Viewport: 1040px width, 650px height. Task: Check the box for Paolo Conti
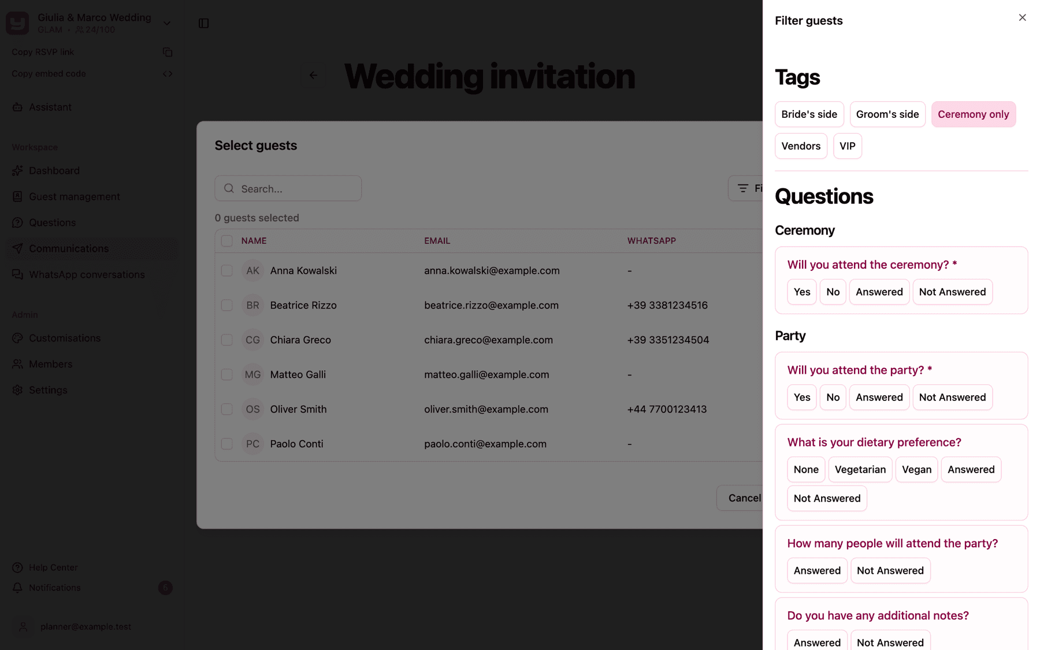point(227,444)
